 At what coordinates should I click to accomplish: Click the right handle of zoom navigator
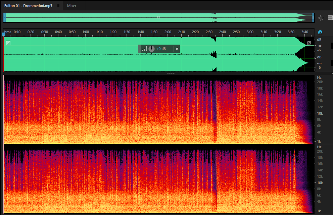(313, 18)
